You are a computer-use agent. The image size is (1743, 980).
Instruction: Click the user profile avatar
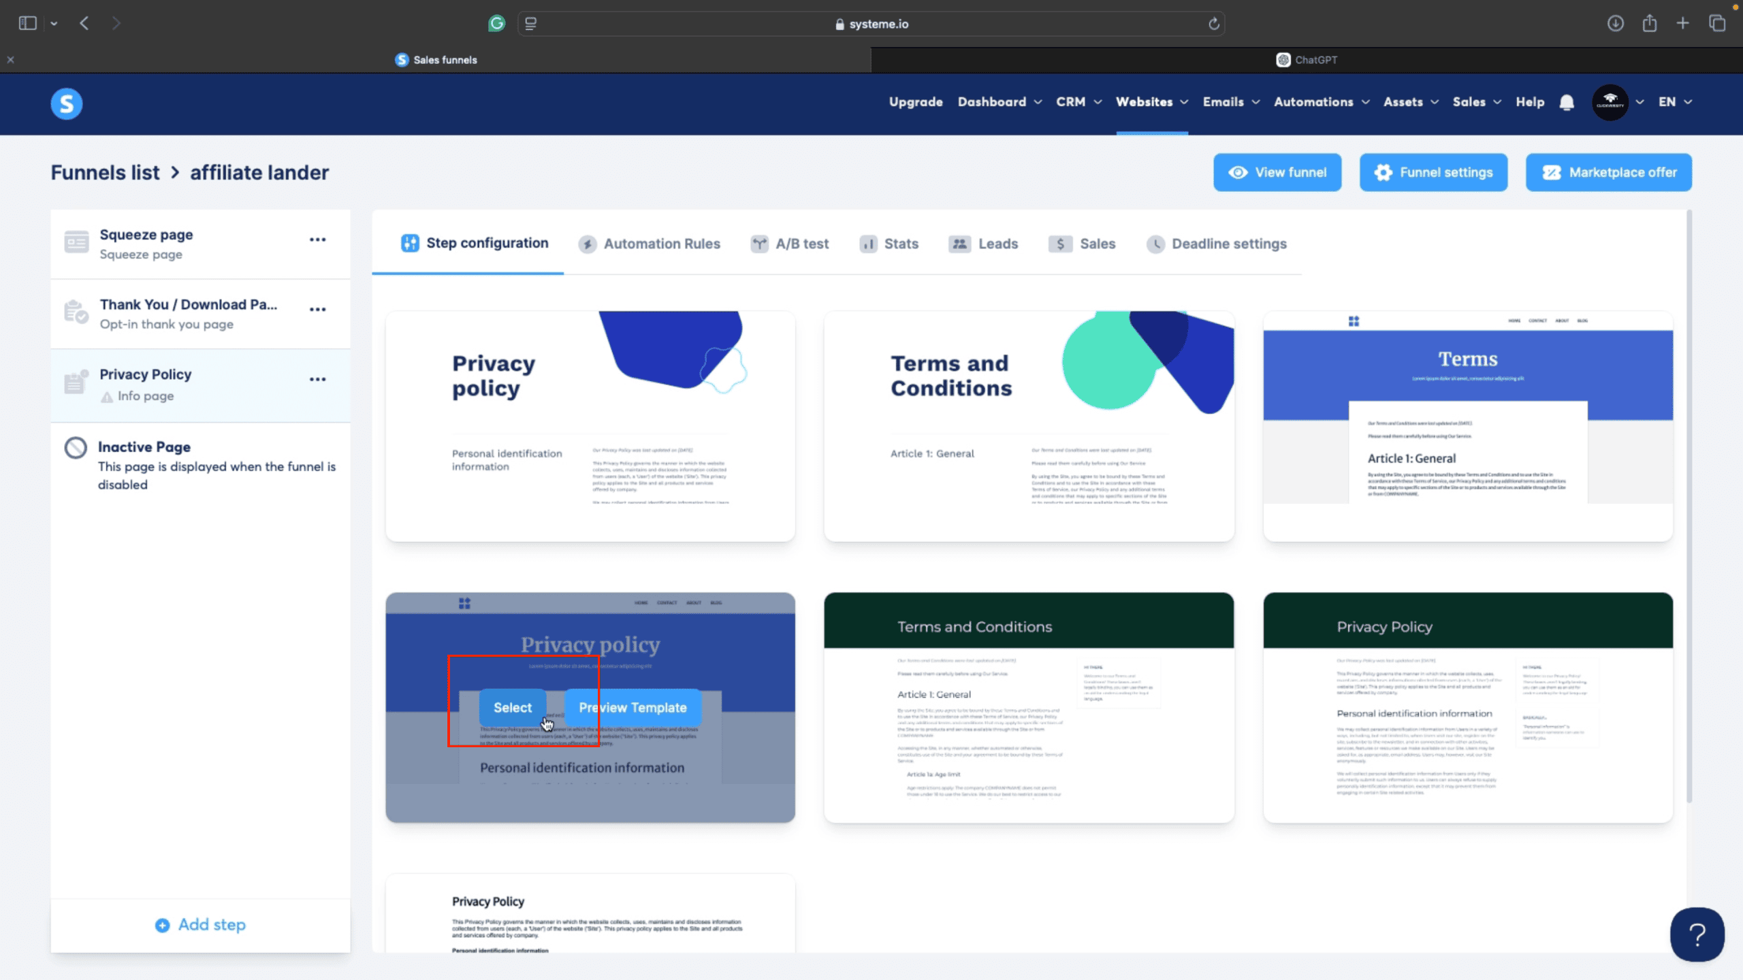point(1610,102)
